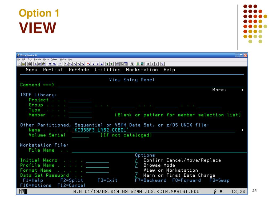Click the toolbar C button
Screen dimensions: 273x205
pyautogui.click(x=156, y=64)
